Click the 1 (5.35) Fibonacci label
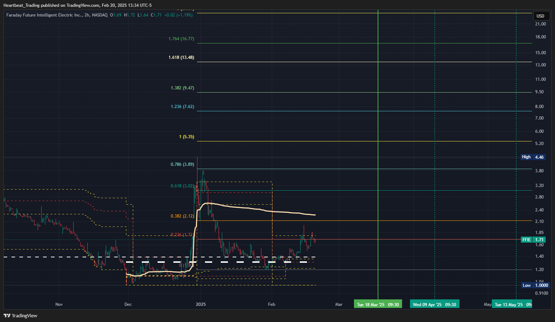Image resolution: width=555 pixels, height=322 pixels. pos(187,137)
